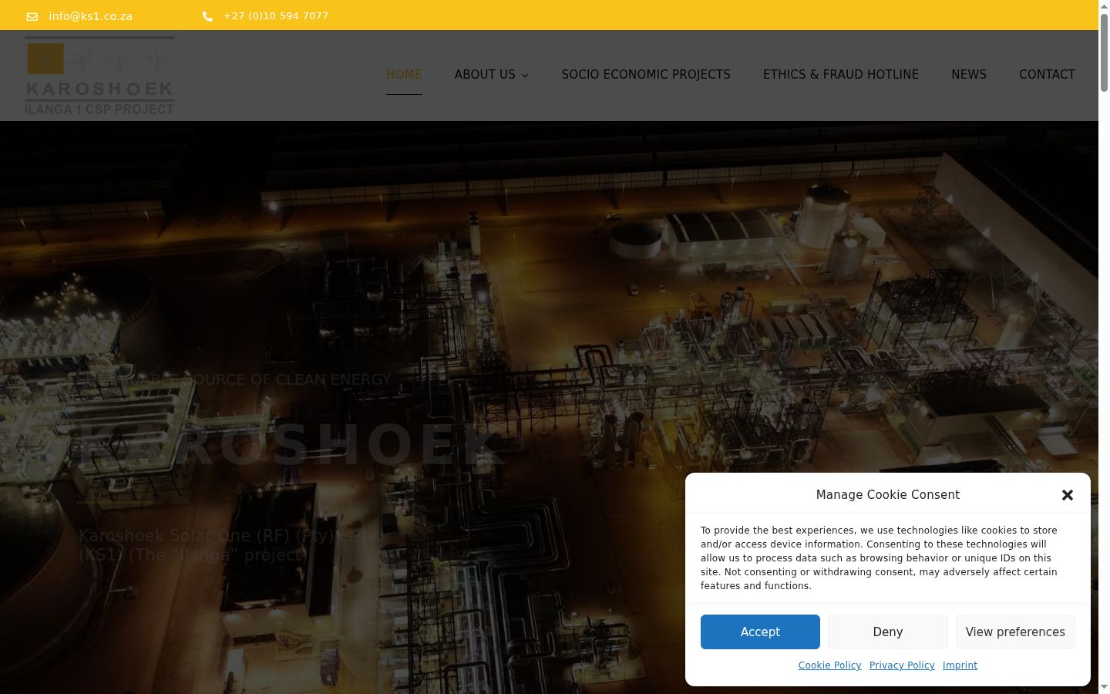
Task: Open the info@ks1.co.za email link
Action: [x=91, y=16]
